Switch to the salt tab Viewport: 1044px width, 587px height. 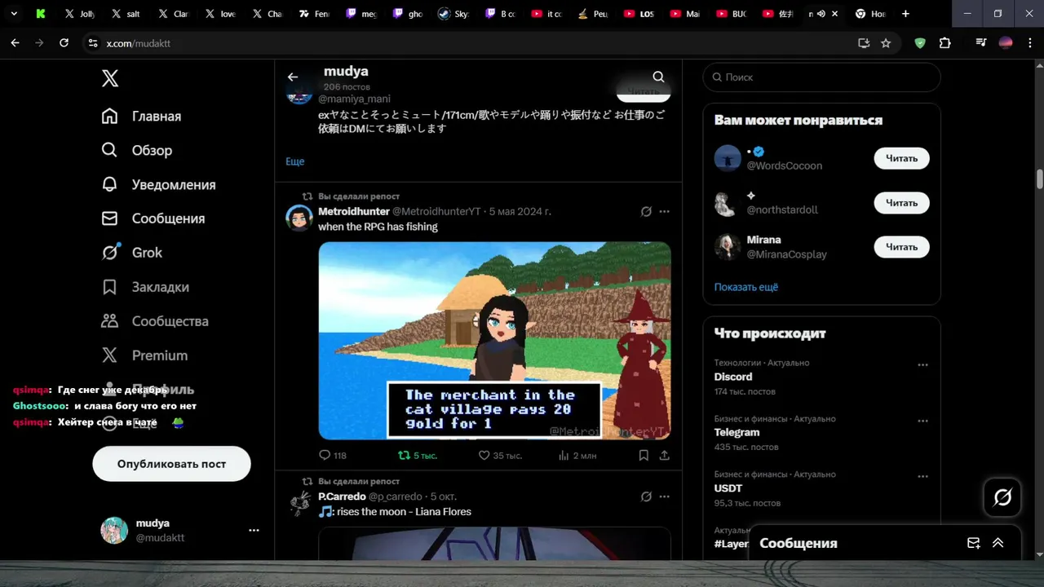(126, 14)
